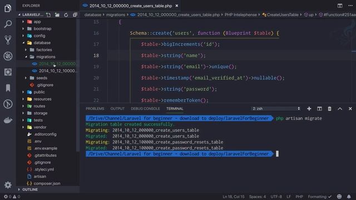The height and width of the screenshot is (200, 356).
Task: Click the terminal cursor prompt line
Action: tap(182, 154)
